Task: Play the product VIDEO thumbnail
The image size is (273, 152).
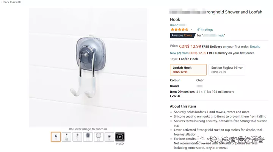Action: (x=120, y=137)
